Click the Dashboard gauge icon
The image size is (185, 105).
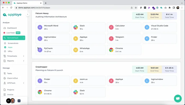pyautogui.click(x=4, y=28)
